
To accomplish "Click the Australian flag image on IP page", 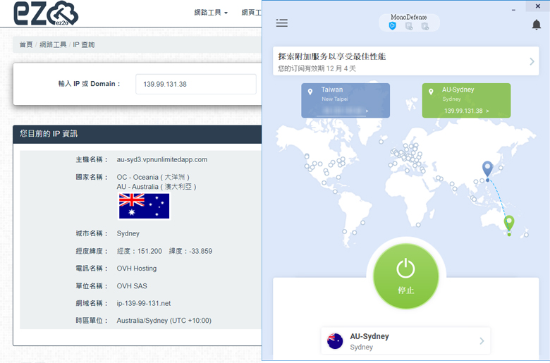I will click(x=144, y=207).
